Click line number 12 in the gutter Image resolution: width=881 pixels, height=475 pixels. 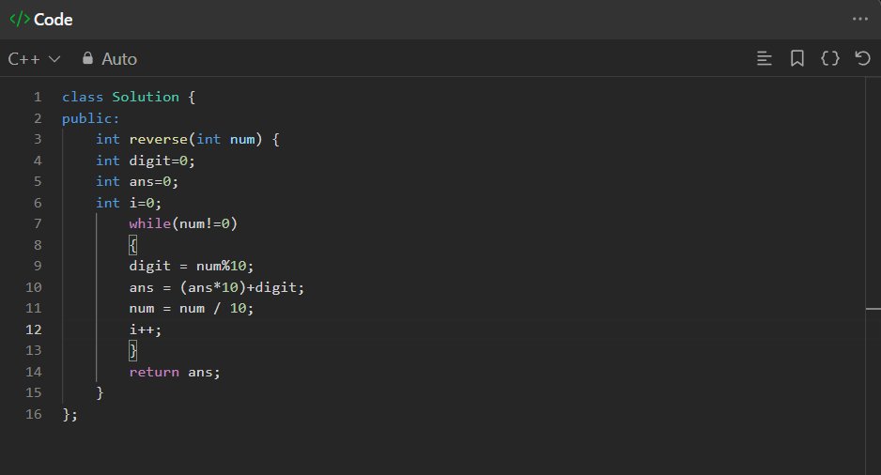(x=34, y=329)
